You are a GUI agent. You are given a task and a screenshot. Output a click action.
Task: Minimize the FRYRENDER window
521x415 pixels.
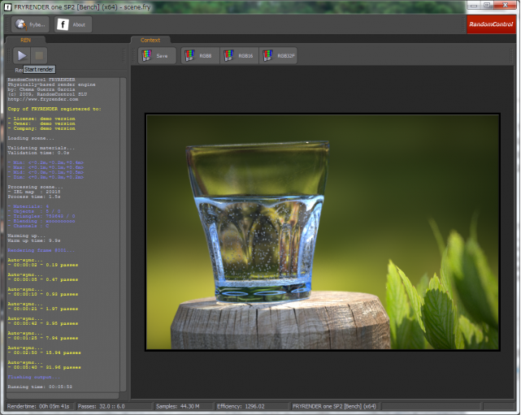(474, 6)
